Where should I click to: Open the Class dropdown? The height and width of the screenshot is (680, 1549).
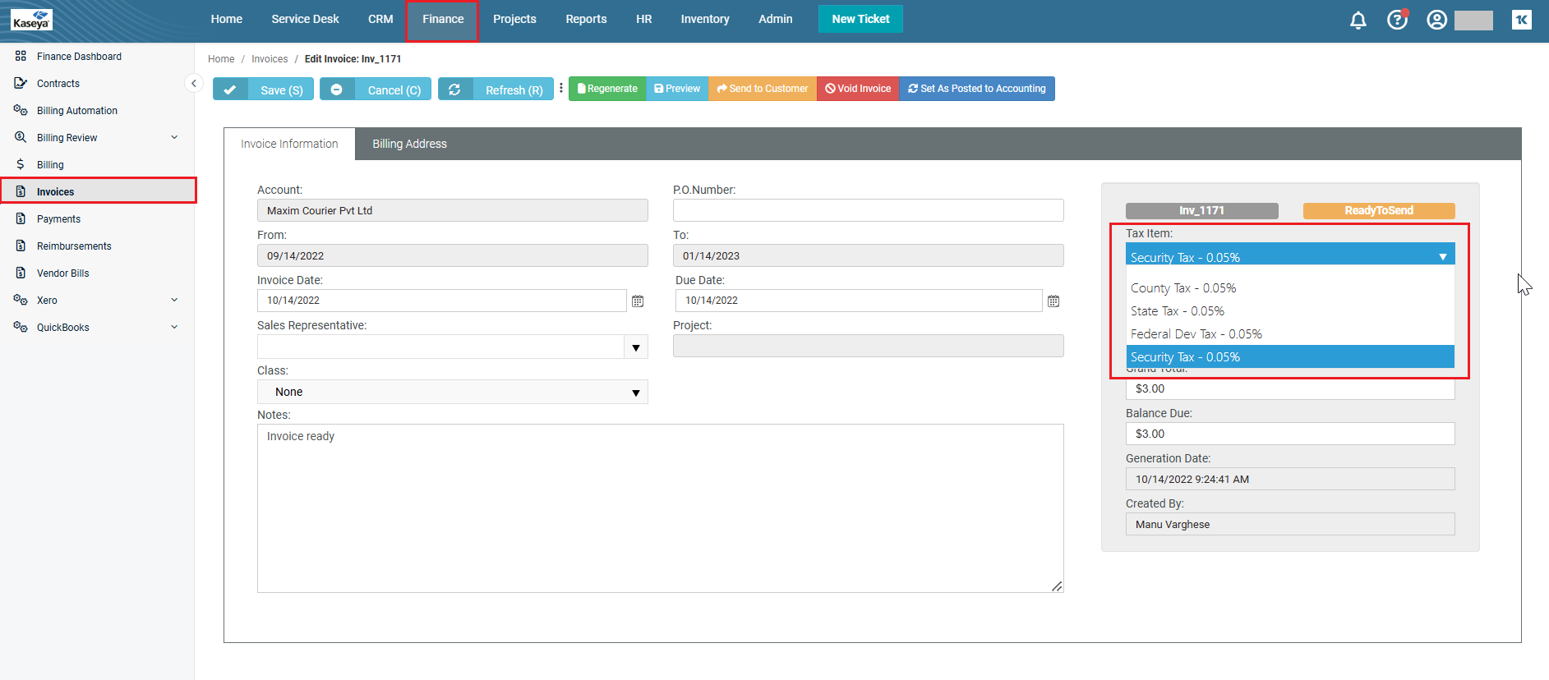(636, 393)
